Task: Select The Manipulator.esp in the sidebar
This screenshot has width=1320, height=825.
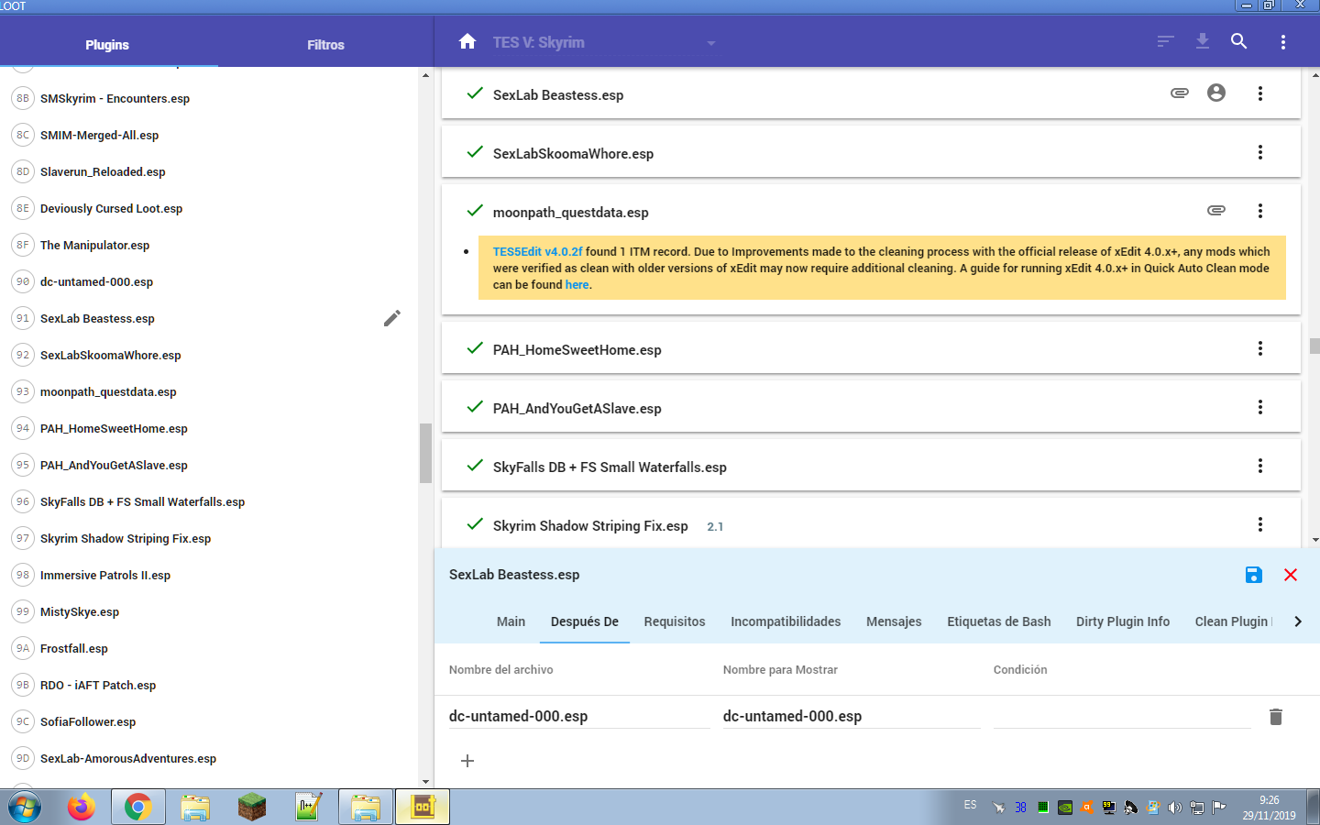Action: click(94, 245)
